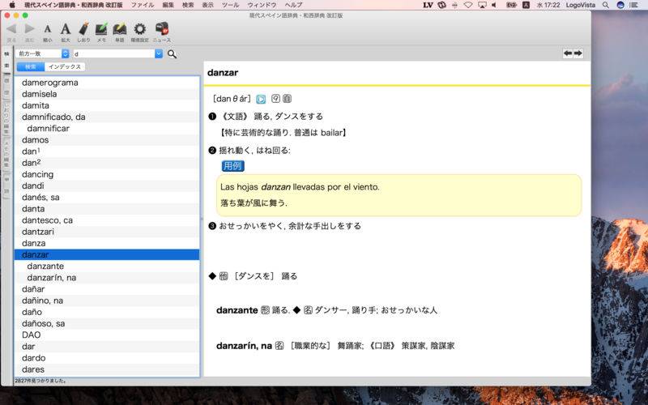Screen dimensions: 648x405
Task: Enlarge text with the large A icon
Action: (66, 29)
